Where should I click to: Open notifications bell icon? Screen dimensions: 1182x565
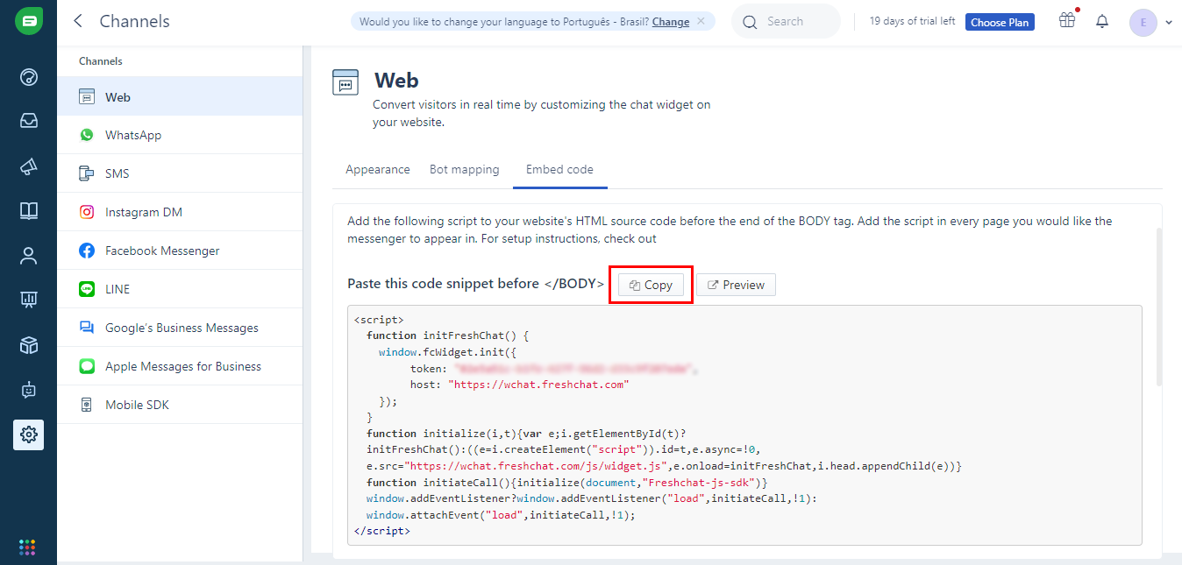pyautogui.click(x=1102, y=22)
